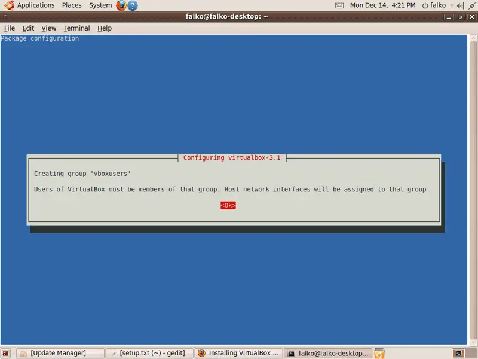Open the System menu
The image size is (478, 359).
pos(100,5)
